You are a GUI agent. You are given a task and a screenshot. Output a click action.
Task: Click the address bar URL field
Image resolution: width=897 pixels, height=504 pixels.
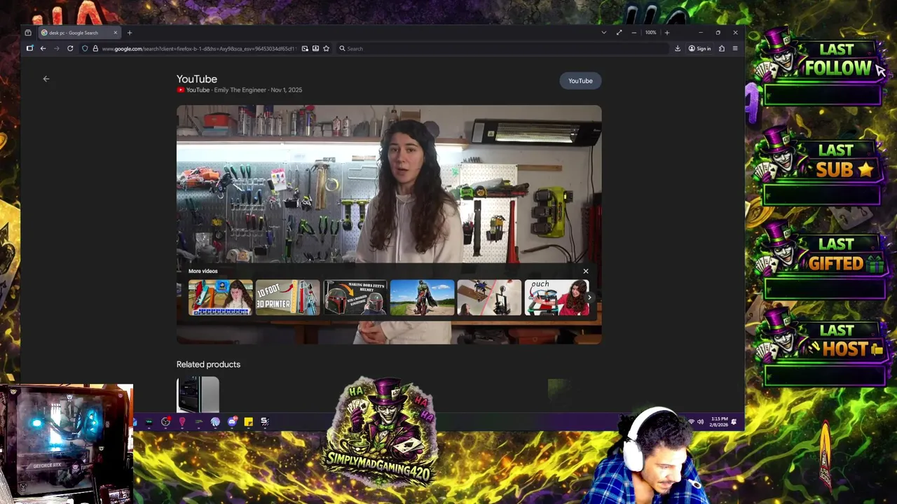click(x=199, y=48)
